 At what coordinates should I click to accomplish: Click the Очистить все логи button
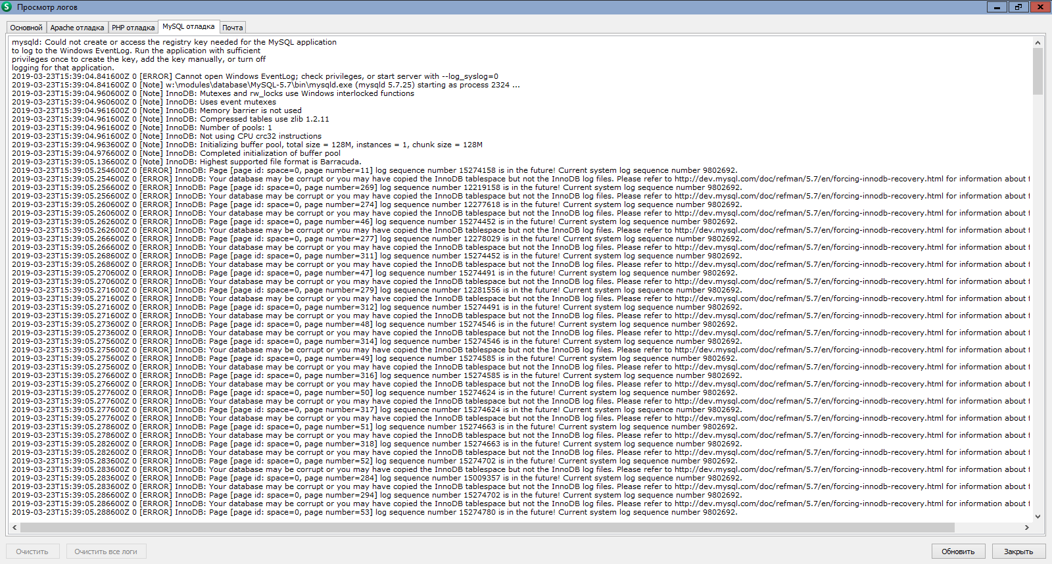106,552
